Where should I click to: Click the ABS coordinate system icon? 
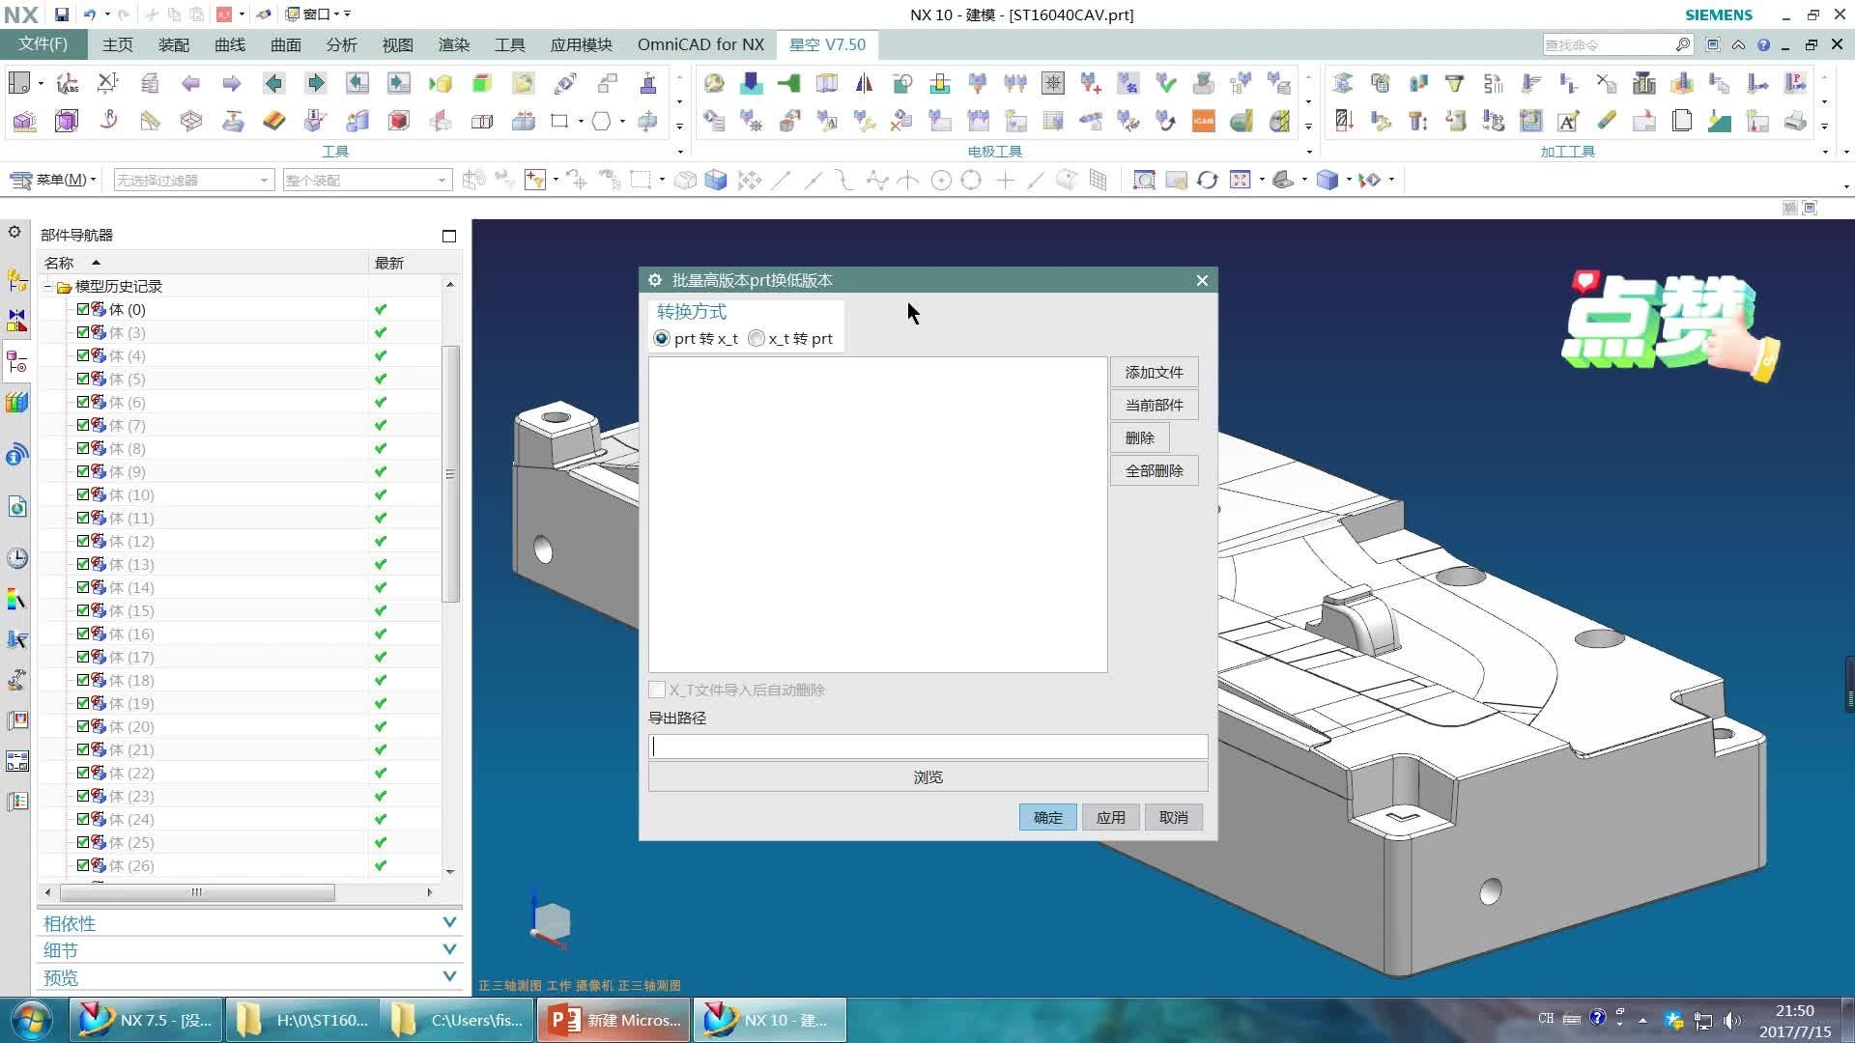coord(67,84)
